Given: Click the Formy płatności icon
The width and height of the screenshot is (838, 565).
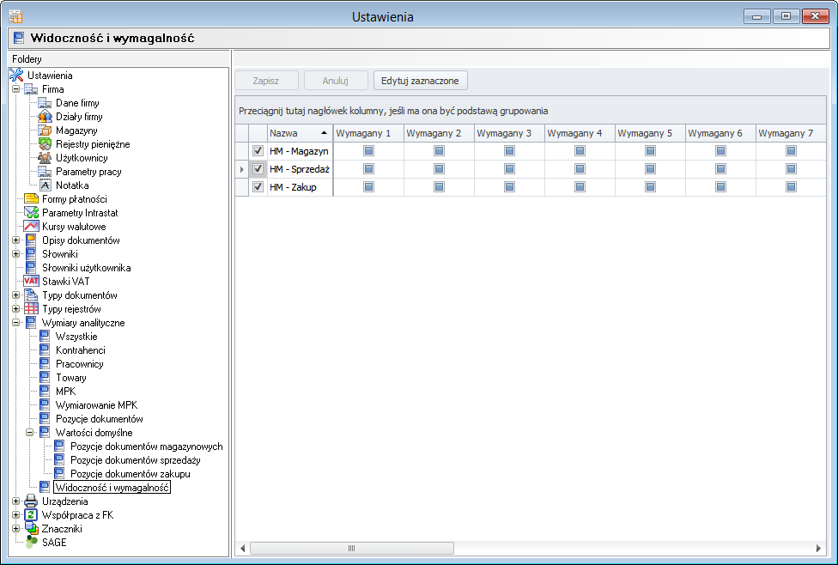Looking at the screenshot, I should [31, 199].
